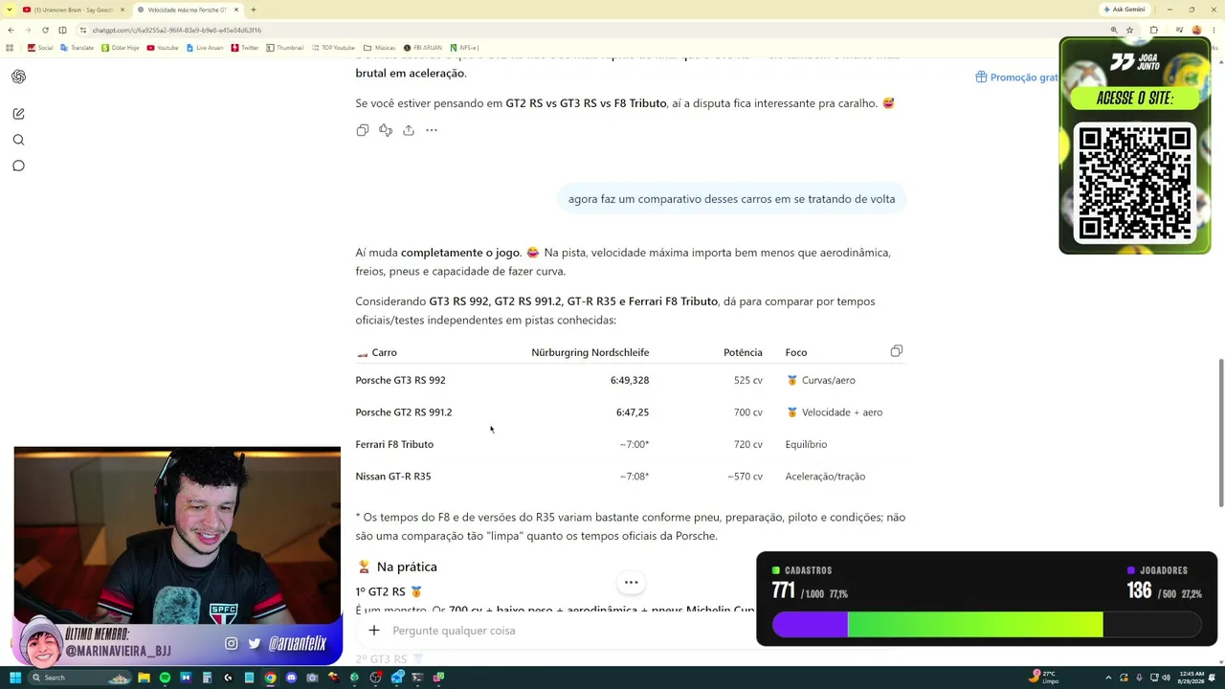Open the Translate bookmark
This screenshot has height=689, width=1225.
[x=78, y=47]
